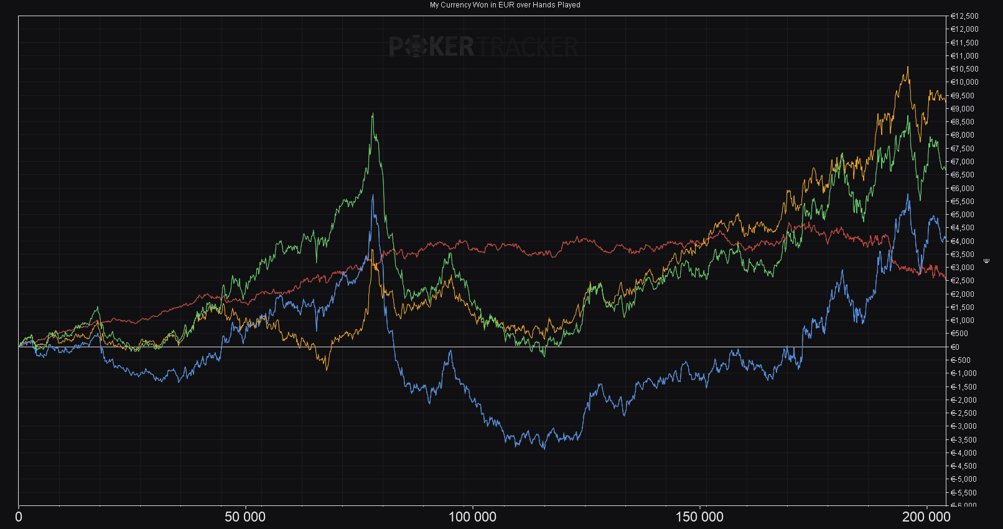
Task: Click the poker chip icon in PokerTracker watermark
Action: click(415, 47)
